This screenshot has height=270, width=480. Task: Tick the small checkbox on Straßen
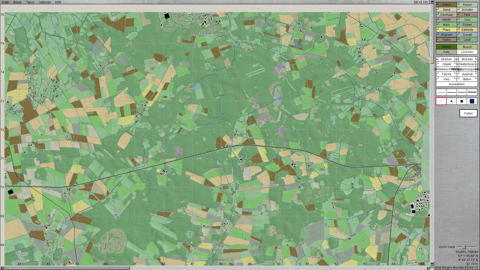[437, 58]
